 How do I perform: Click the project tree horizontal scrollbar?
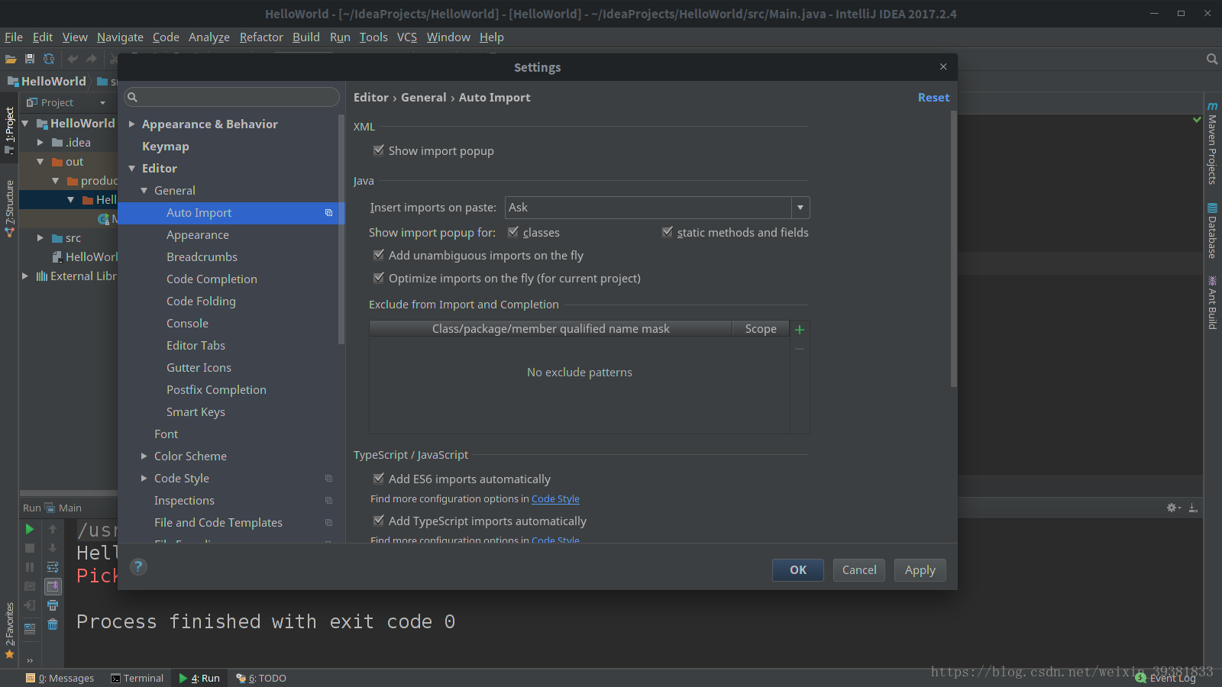(x=69, y=493)
